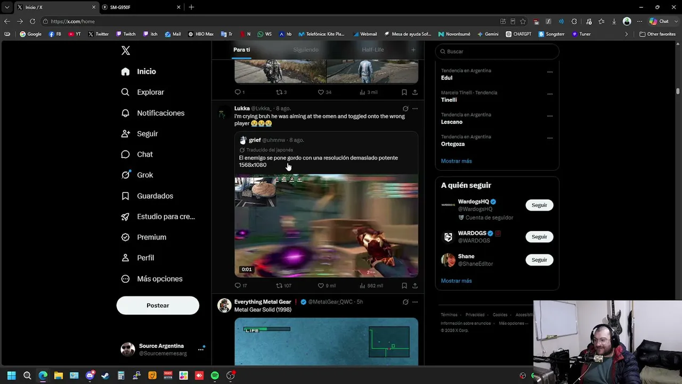Open more options for Lukka's post
The image size is (682, 384).
[415, 108]
